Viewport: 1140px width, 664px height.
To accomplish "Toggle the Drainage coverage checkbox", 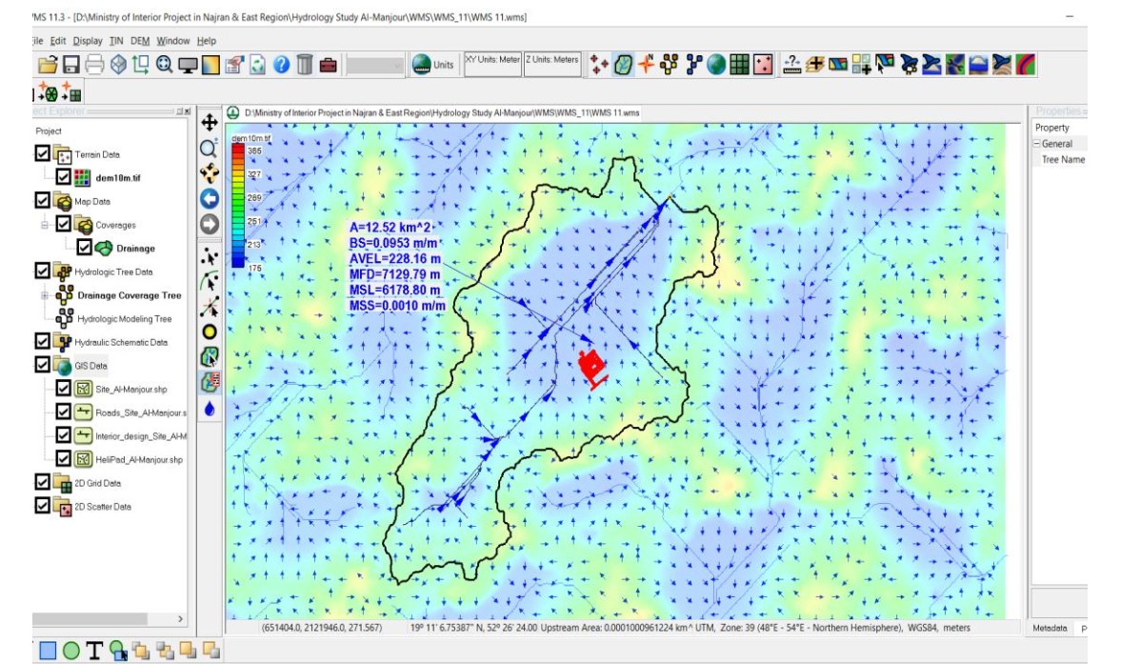I will (x=85, y=248).
